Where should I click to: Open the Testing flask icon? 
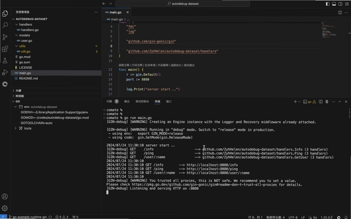(x=5, y=60)
